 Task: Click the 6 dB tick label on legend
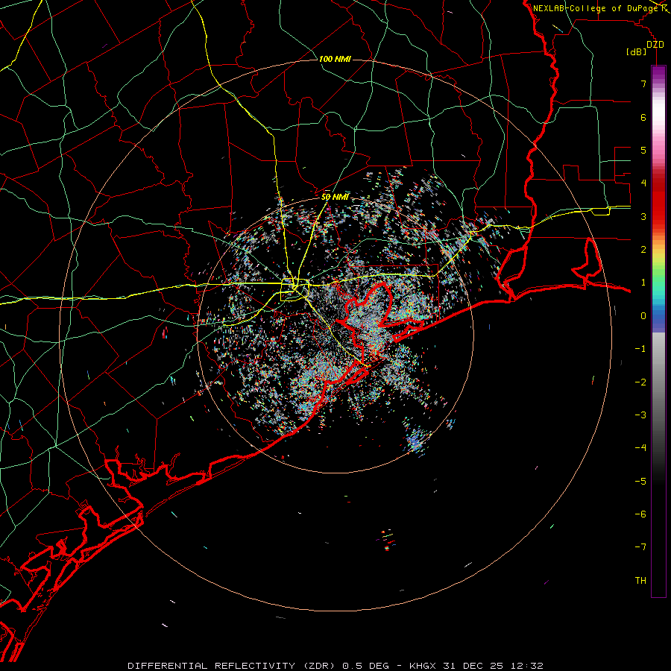point(643,117)
